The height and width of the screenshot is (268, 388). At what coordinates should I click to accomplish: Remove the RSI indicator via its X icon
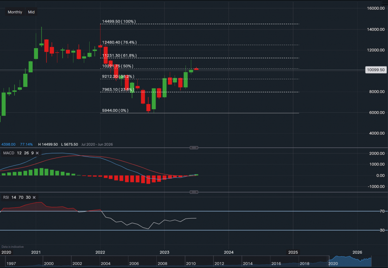pos(34,197)
